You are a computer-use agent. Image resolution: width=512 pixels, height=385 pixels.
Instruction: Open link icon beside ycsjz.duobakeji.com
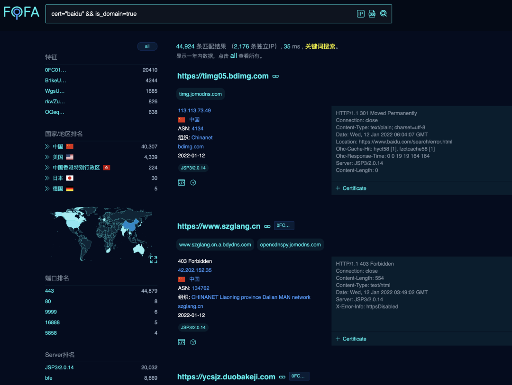pyautogui.click(x=282, y=377)
